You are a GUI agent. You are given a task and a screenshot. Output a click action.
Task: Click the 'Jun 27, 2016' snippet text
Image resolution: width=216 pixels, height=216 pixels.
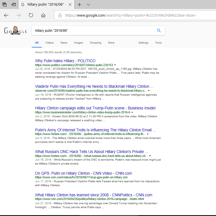[96, 205]
